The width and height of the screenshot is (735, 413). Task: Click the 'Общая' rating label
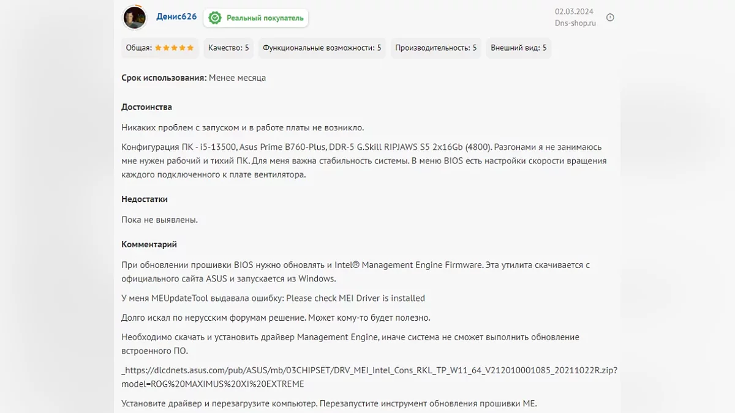point(138,48)
